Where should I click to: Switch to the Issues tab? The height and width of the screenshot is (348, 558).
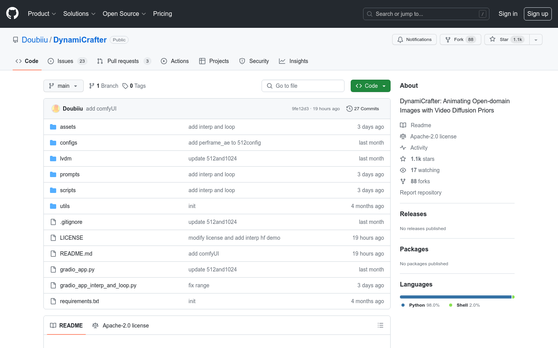[67, 61]
